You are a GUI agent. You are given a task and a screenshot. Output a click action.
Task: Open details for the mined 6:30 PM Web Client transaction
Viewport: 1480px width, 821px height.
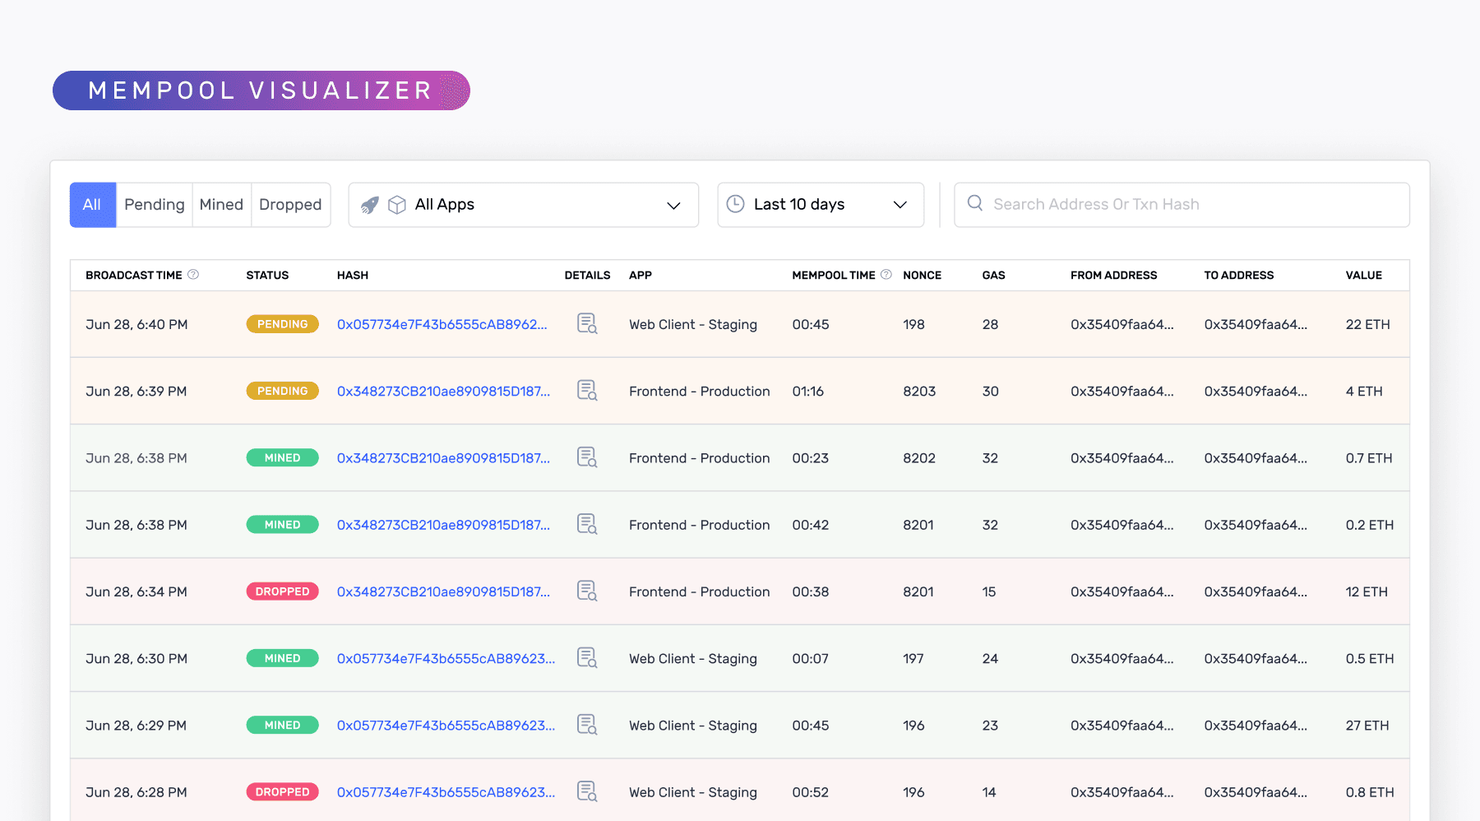tap(586, 658)
